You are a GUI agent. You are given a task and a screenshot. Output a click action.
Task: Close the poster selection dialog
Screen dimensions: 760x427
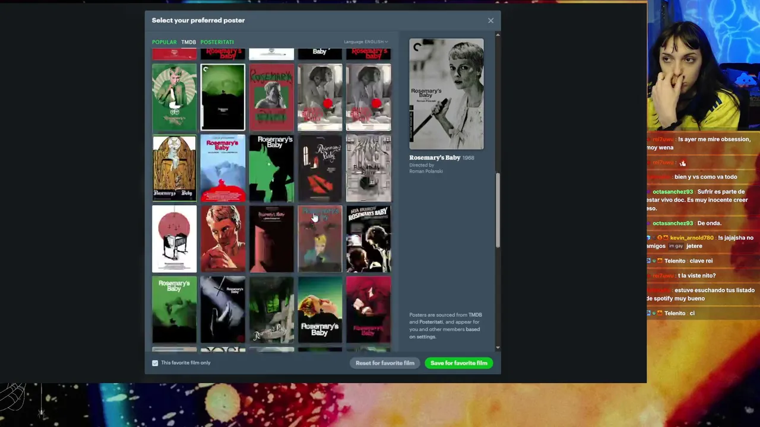[490, 21]
